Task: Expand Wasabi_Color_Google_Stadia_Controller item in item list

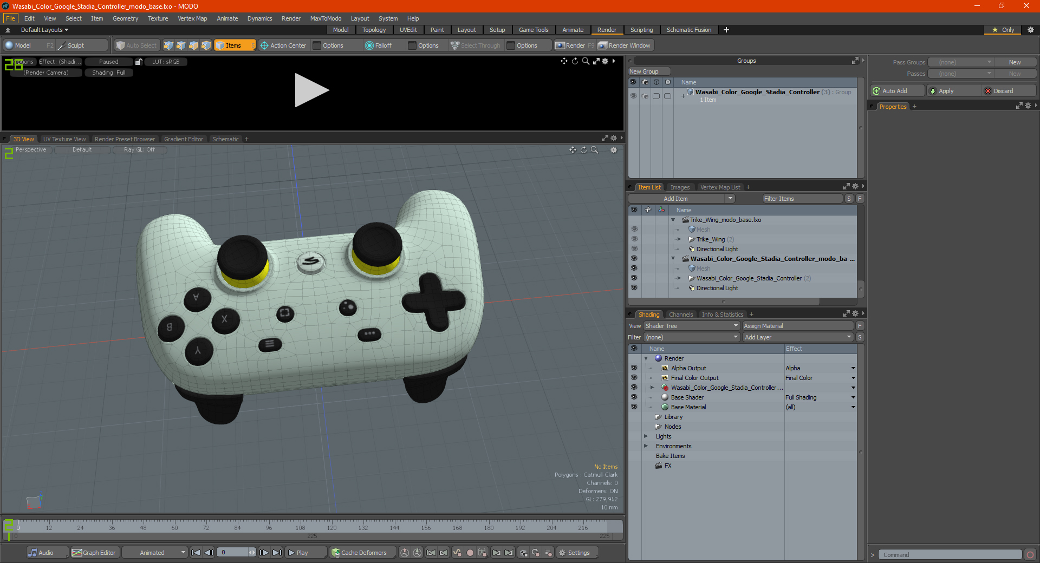Action: (679, 278)
